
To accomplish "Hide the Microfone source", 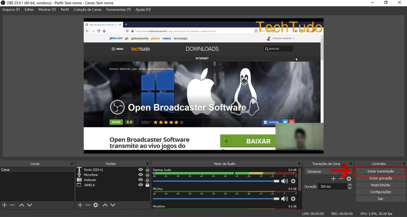I will tap(141, 175).
